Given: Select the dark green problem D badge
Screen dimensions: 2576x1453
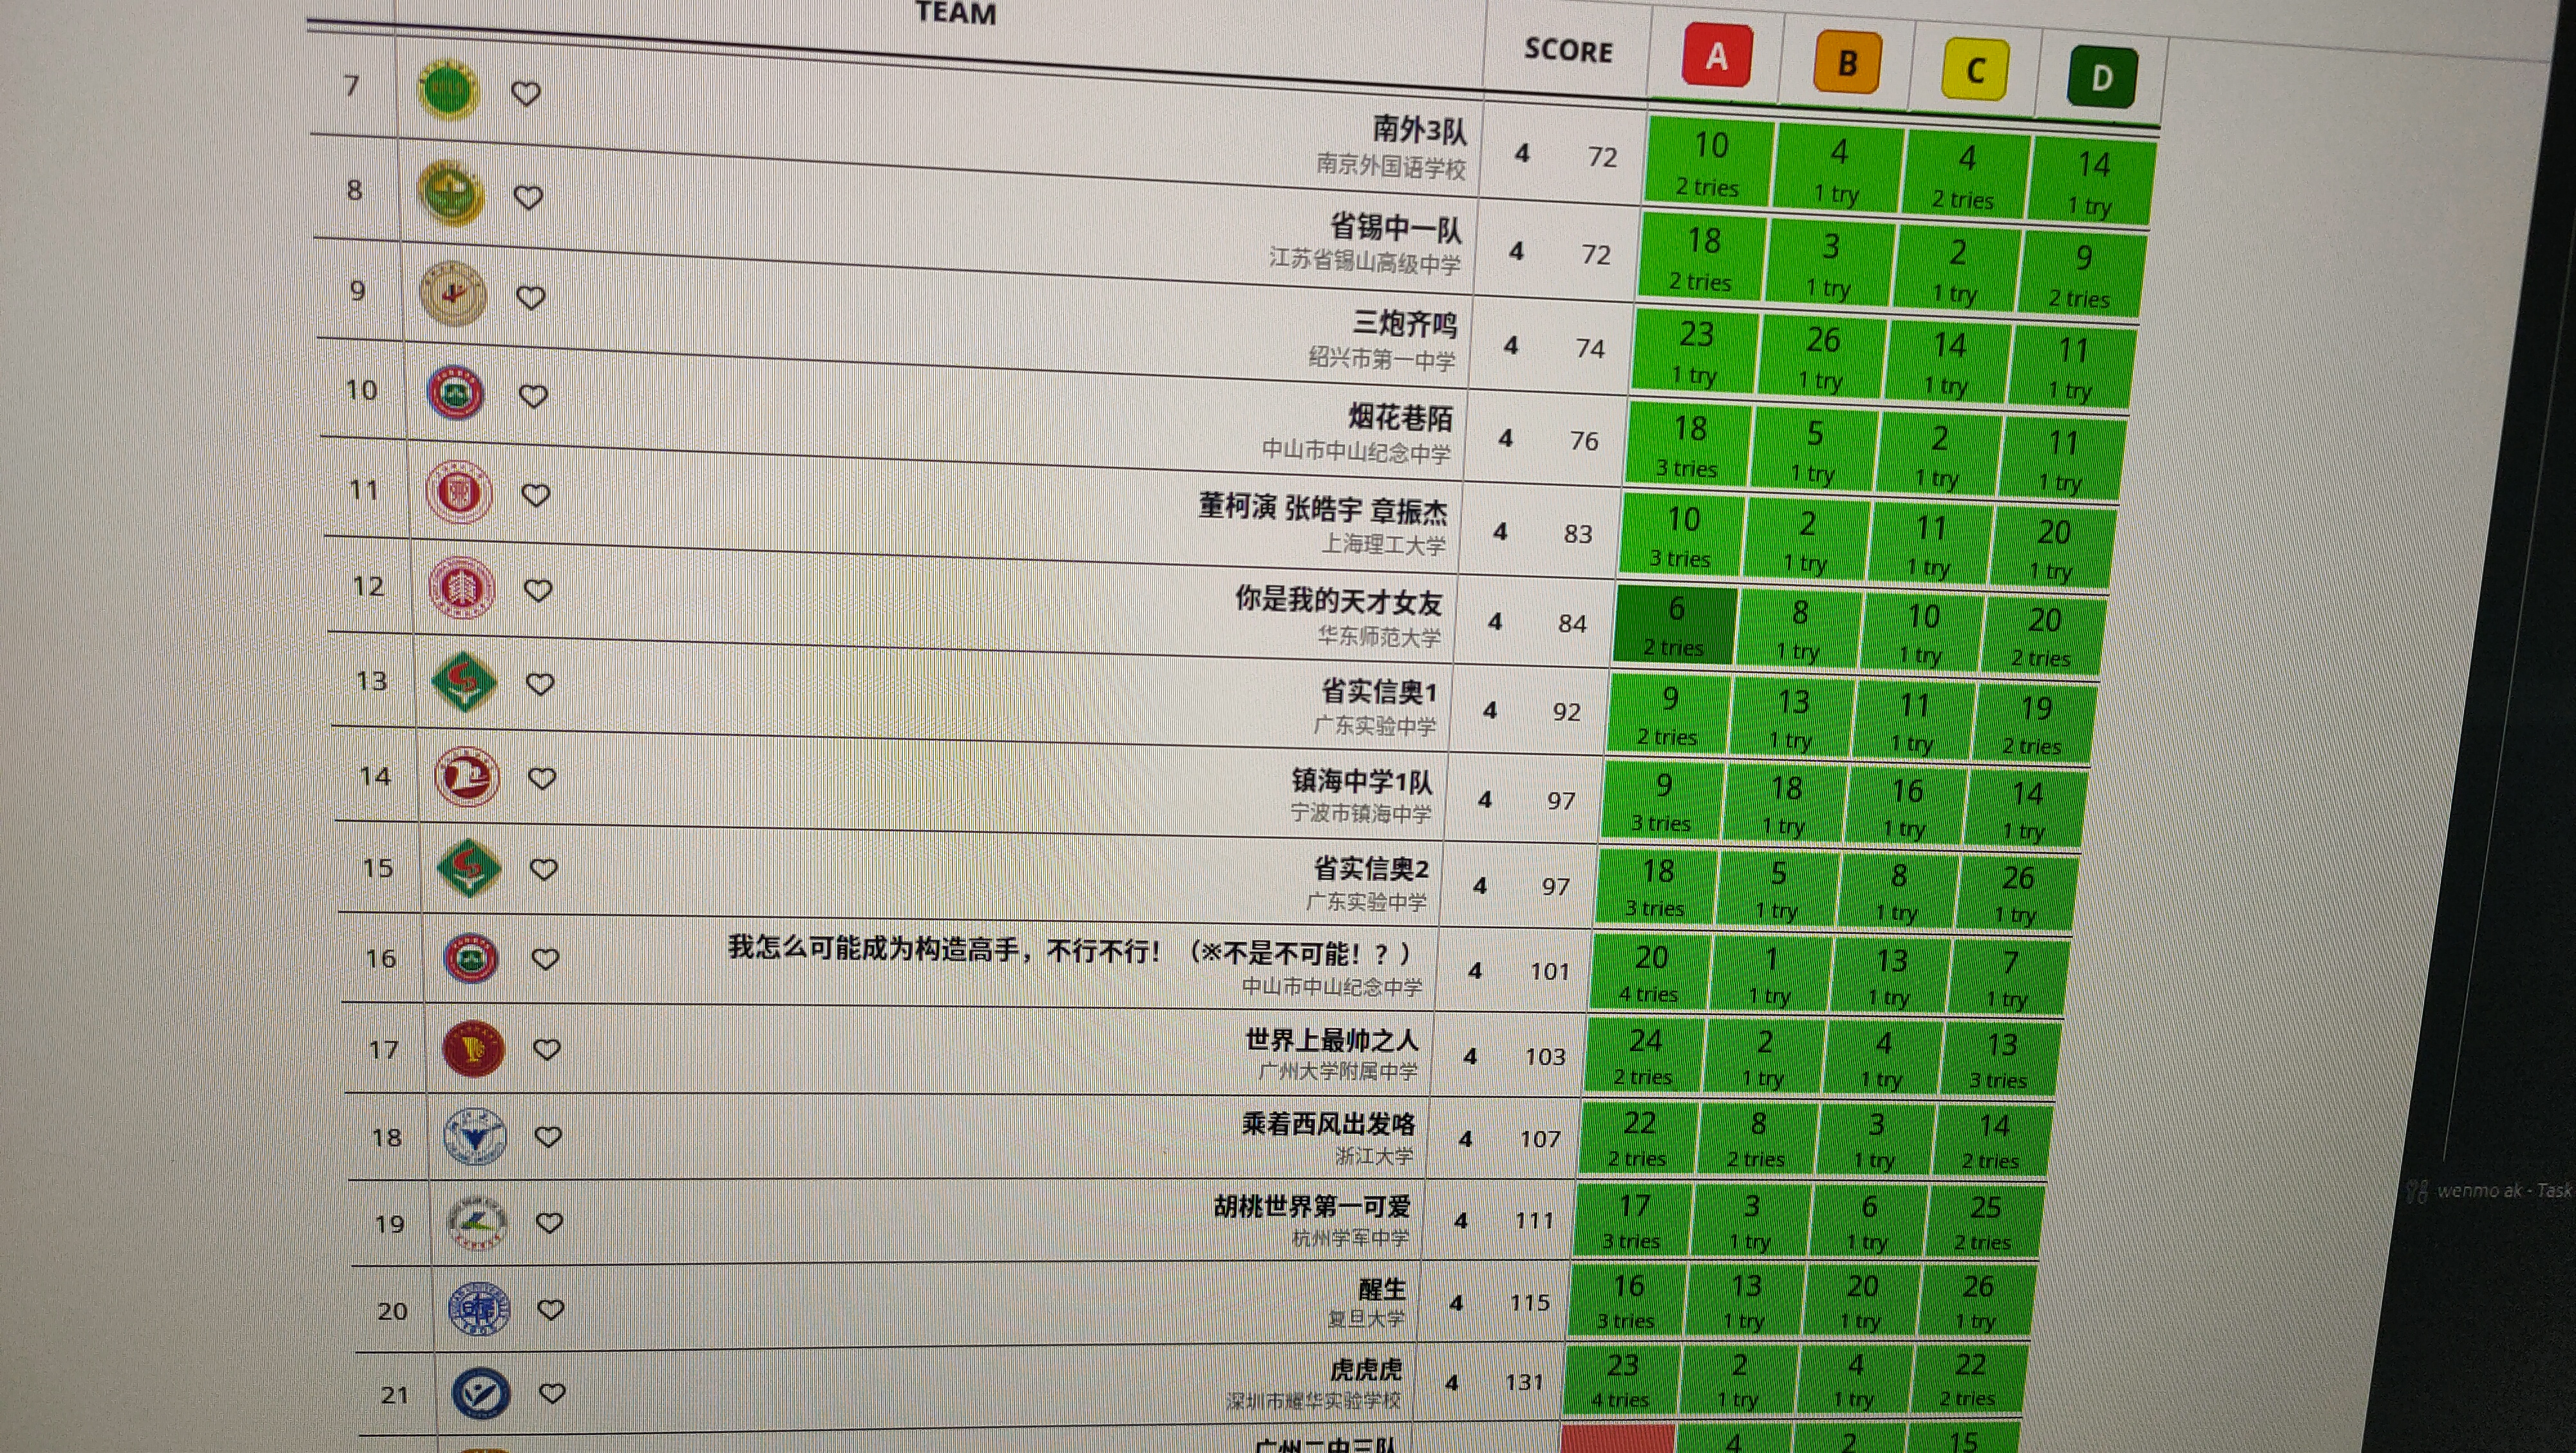Looking at the screenshot, I should click(2101, 77).
